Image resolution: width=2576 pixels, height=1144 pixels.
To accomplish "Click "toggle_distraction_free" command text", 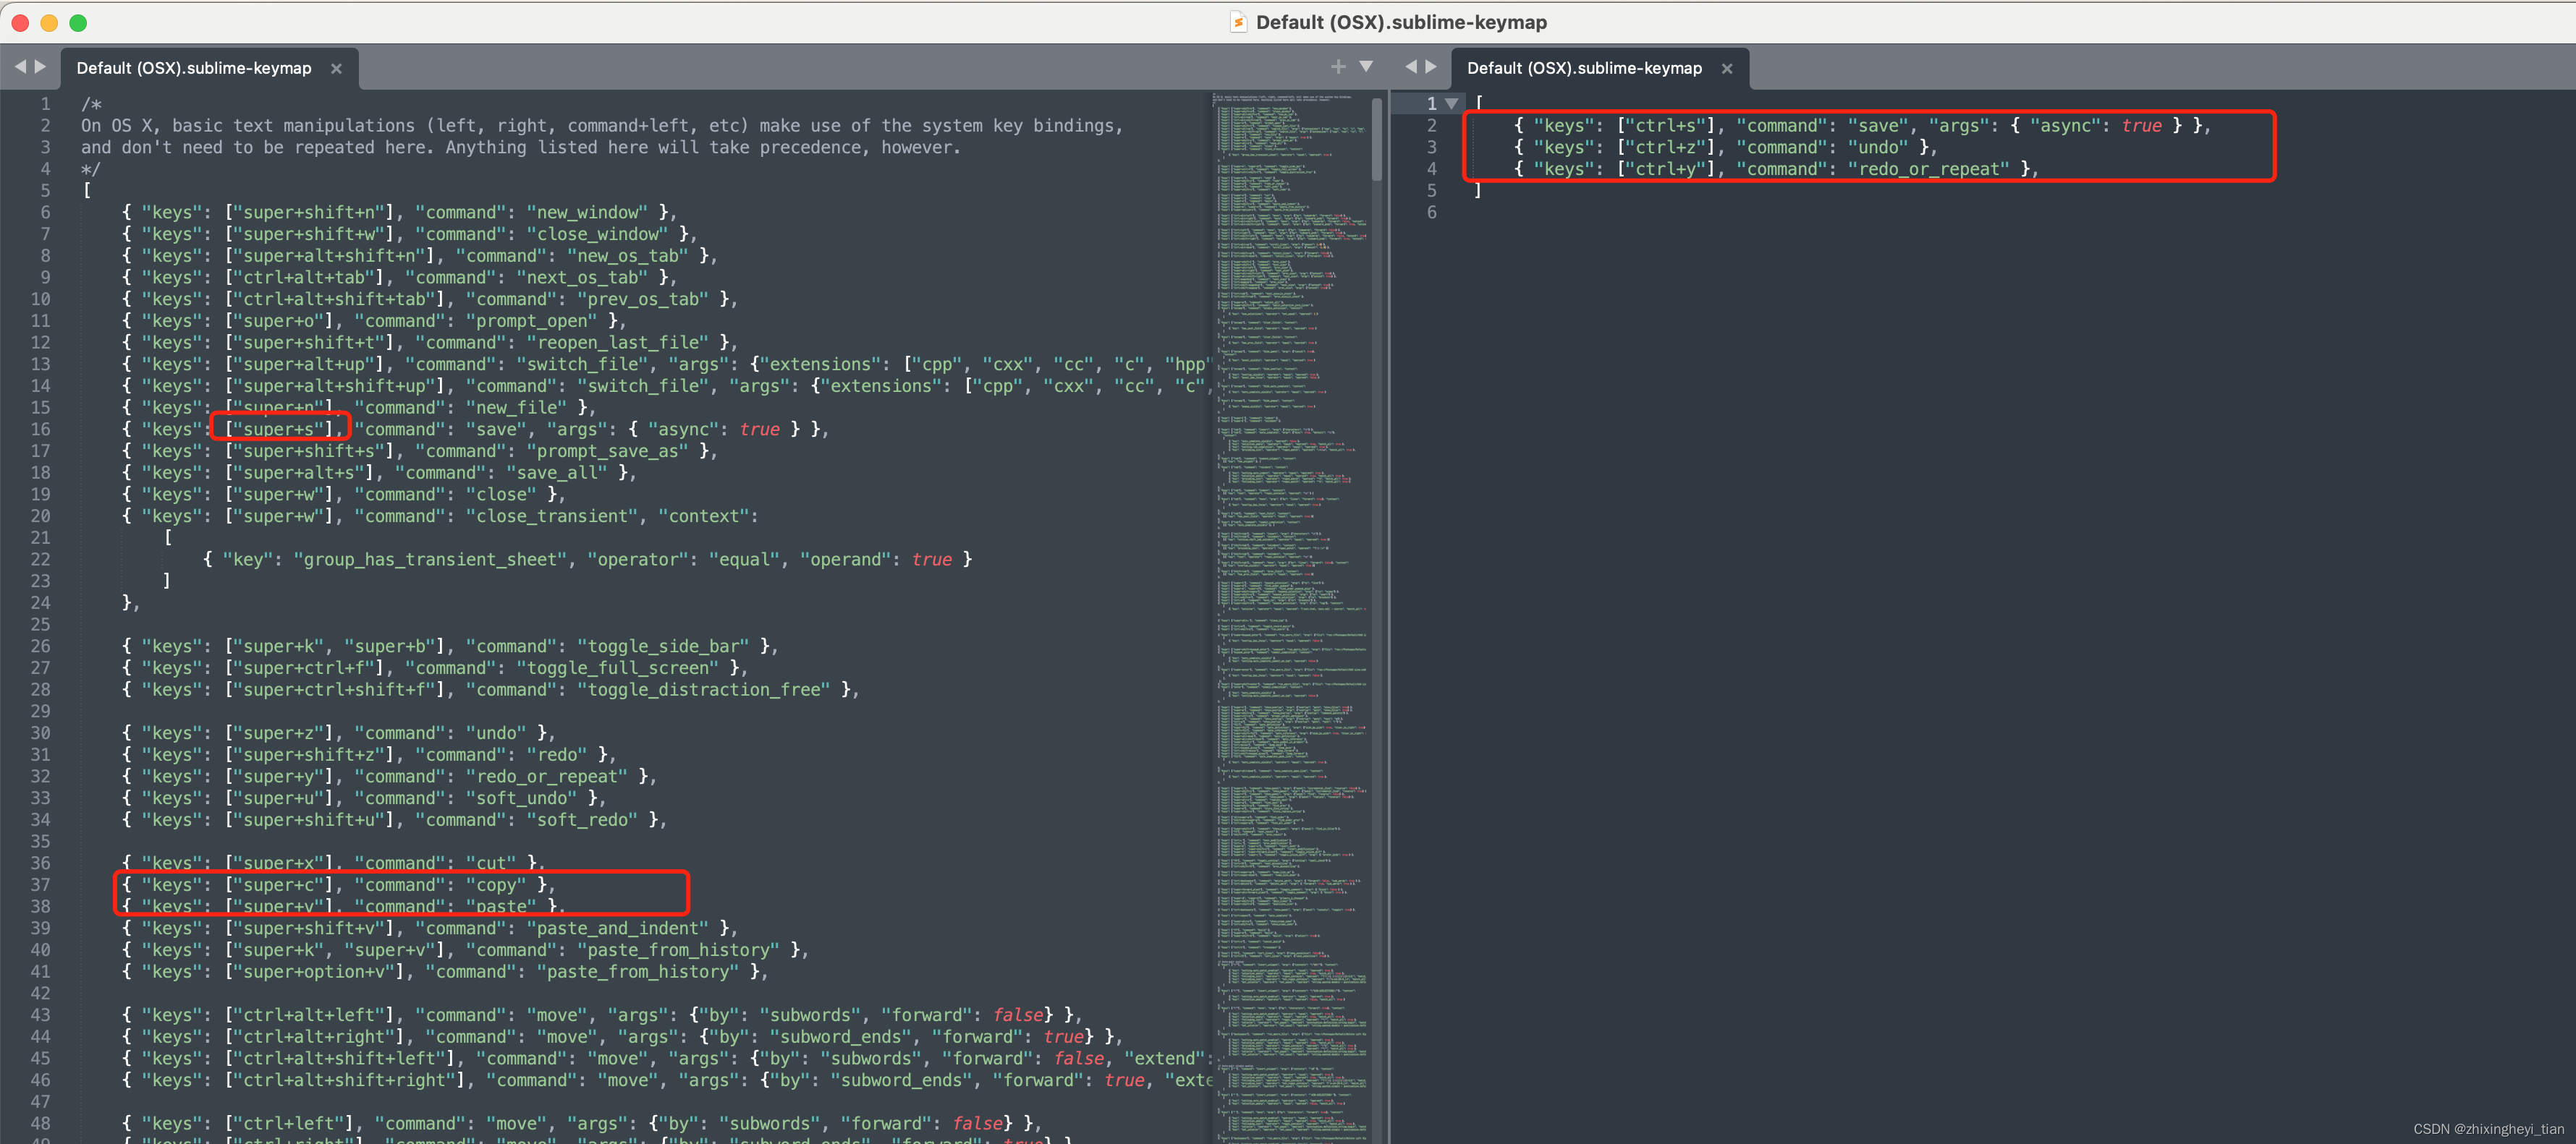I will coord(703,691).
